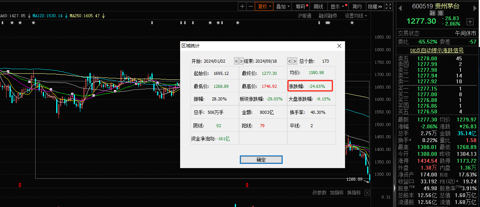
Task: Open the 设置均线 moving average dropdown
Action: (x=356, y=16)
